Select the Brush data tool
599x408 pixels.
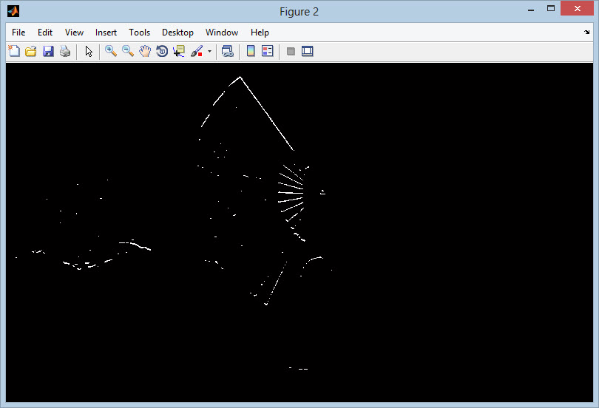click(197, 51)
